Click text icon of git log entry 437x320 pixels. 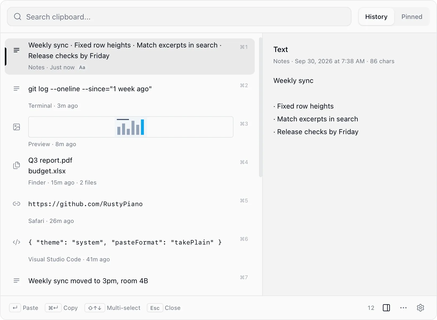tap(17, 89)
